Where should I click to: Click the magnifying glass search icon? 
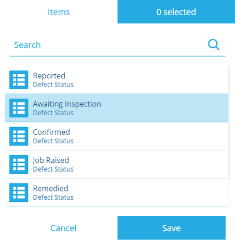click(214, 45)
